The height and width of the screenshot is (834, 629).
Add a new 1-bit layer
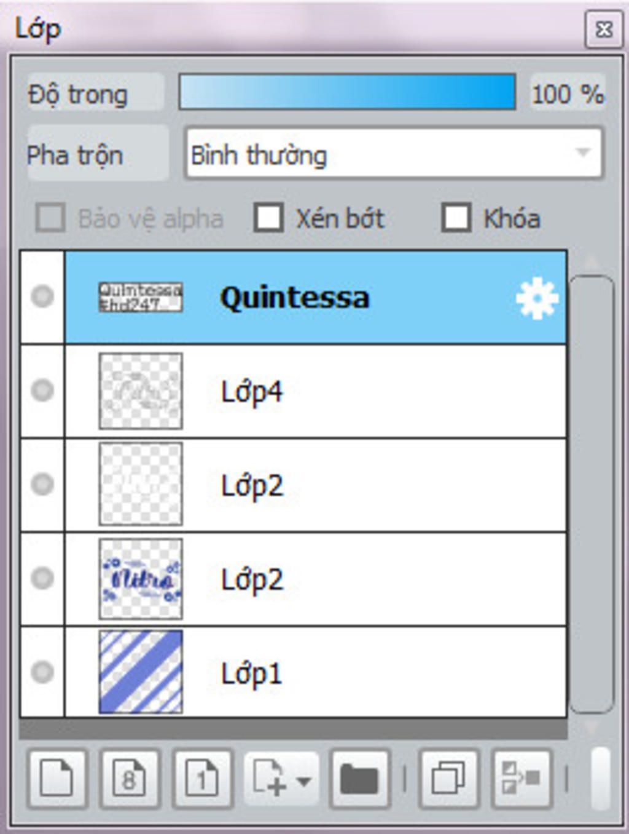tap(202, 779)
